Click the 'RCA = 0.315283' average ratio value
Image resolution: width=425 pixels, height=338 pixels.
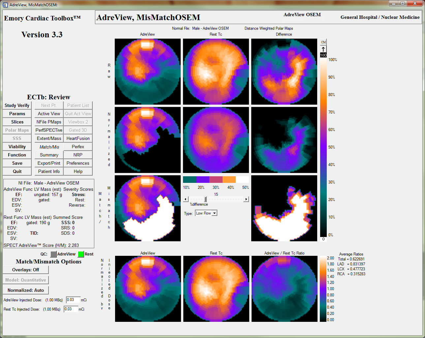click(x=351, y=274)
